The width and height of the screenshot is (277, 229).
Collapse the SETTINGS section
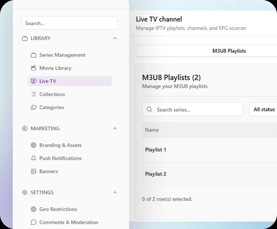(x=115, y=192)
